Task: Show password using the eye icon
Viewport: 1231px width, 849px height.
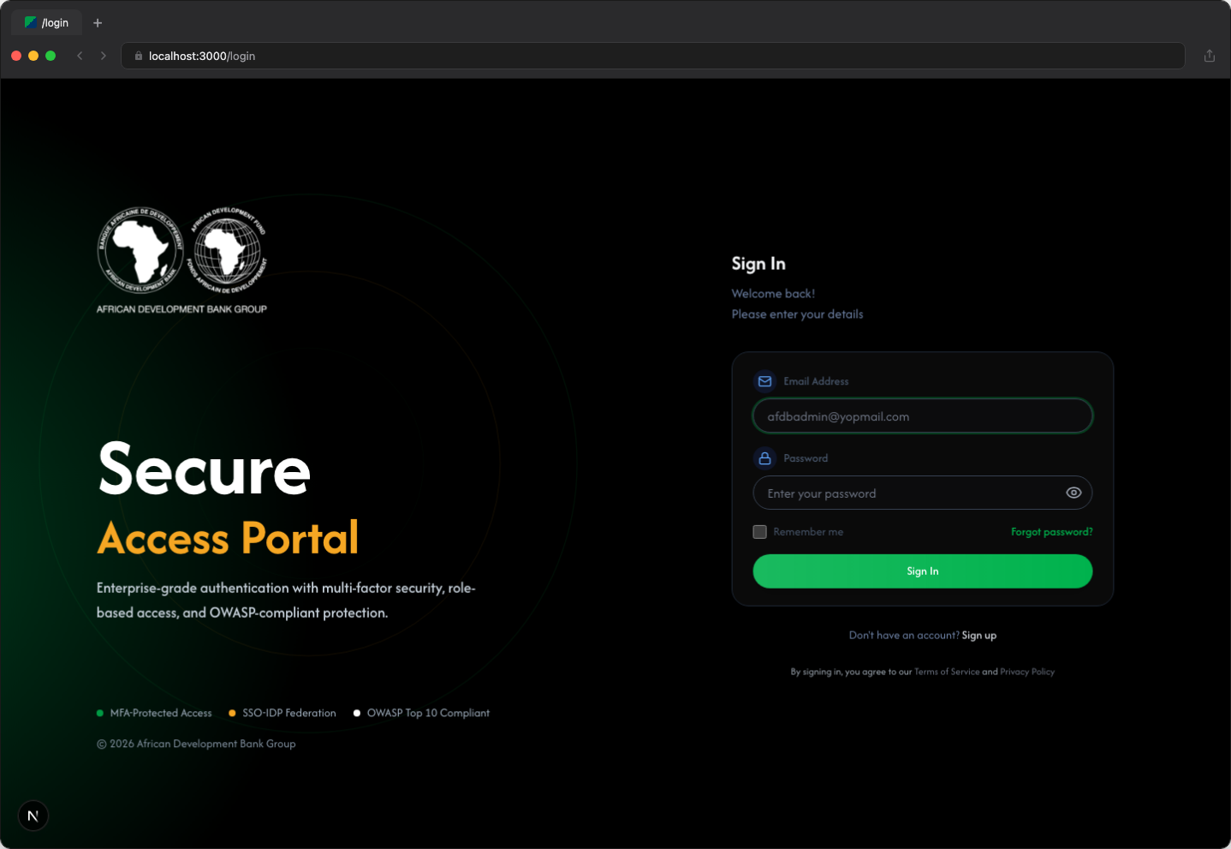Action: pyautogui.click(x=1073, y=493)
